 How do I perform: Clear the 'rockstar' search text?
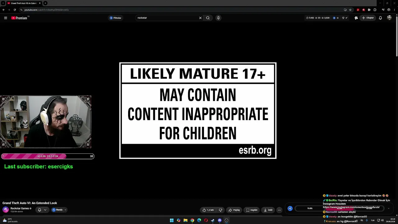(200, 18)
